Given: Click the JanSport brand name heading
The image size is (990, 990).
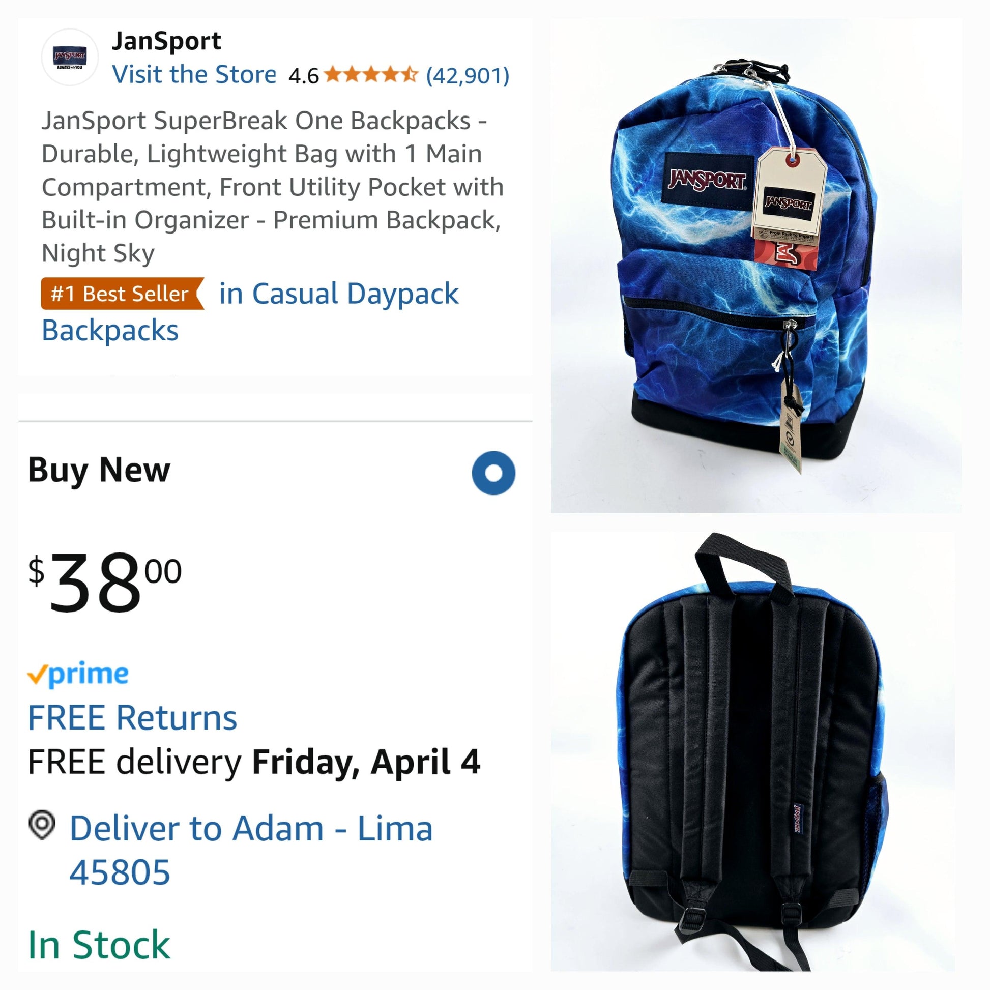Looking at the screenshot, I should click(166, 41).
